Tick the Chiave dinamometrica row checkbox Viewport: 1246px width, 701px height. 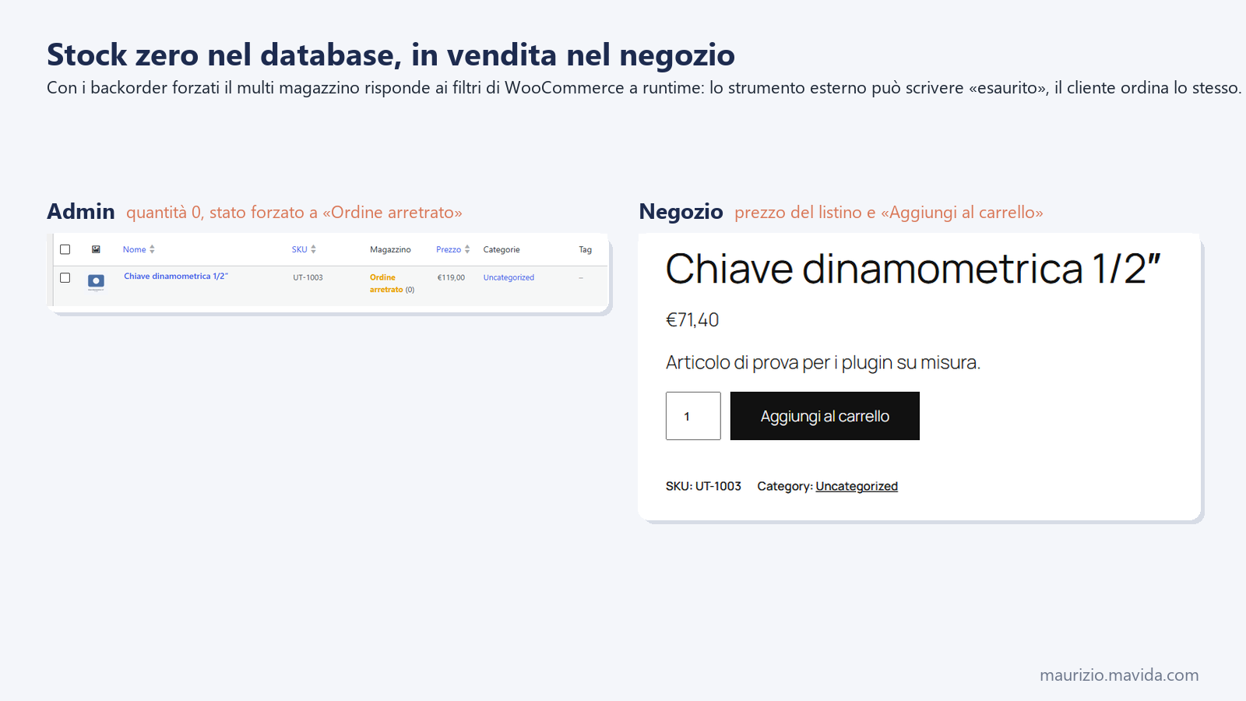65,277
